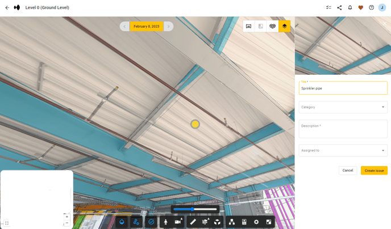Open viewer settings gear icon
The height and width of the screenshot is (229, 391).
coord(256,222)
